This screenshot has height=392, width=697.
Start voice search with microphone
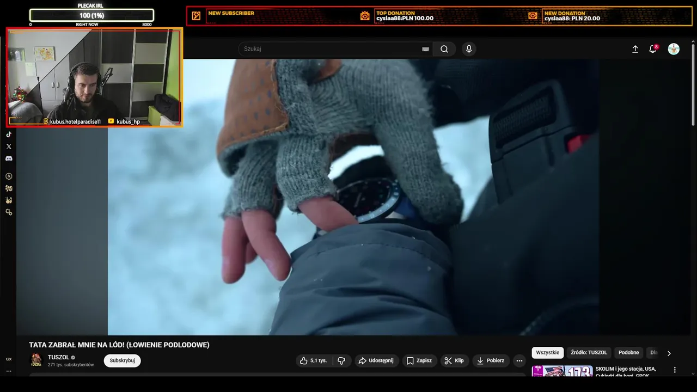coord(469,49)
